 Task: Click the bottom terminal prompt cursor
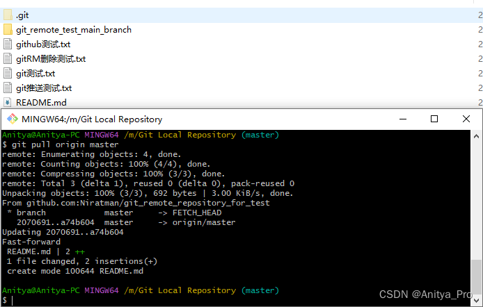click(13, 301)
